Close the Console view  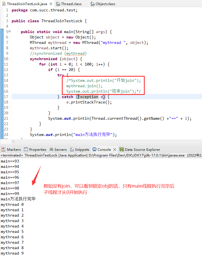[115, 149]
